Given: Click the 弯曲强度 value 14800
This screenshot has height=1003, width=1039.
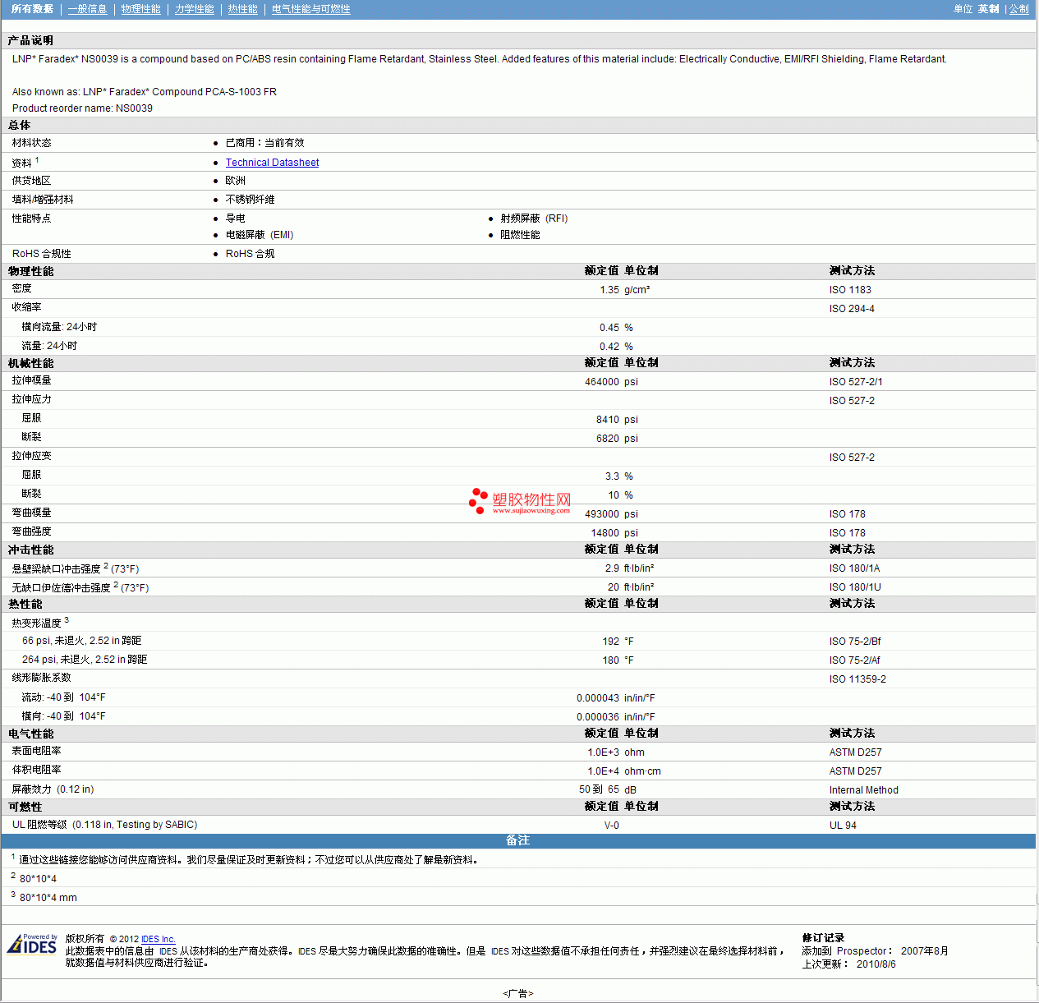Looking at the screenshot, I should pos(605,533).
